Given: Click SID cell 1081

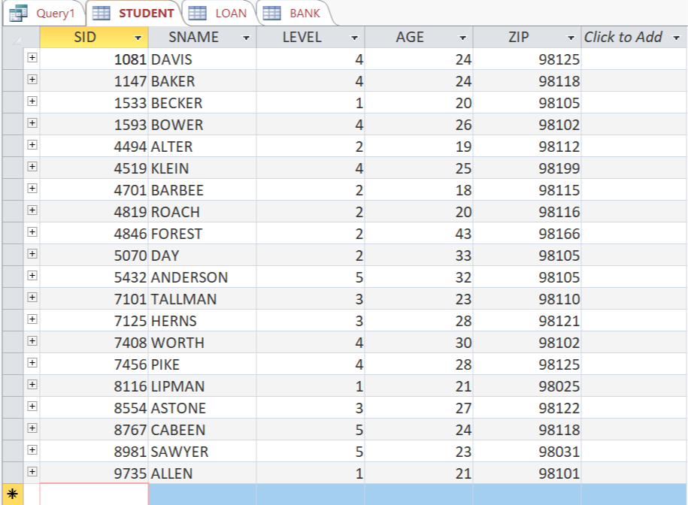Looking at the screenshot, I should pyautogui.click(x=94, y=59).
